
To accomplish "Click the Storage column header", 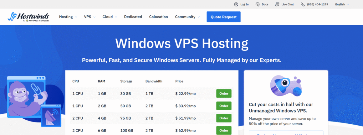I will (126, 81).
